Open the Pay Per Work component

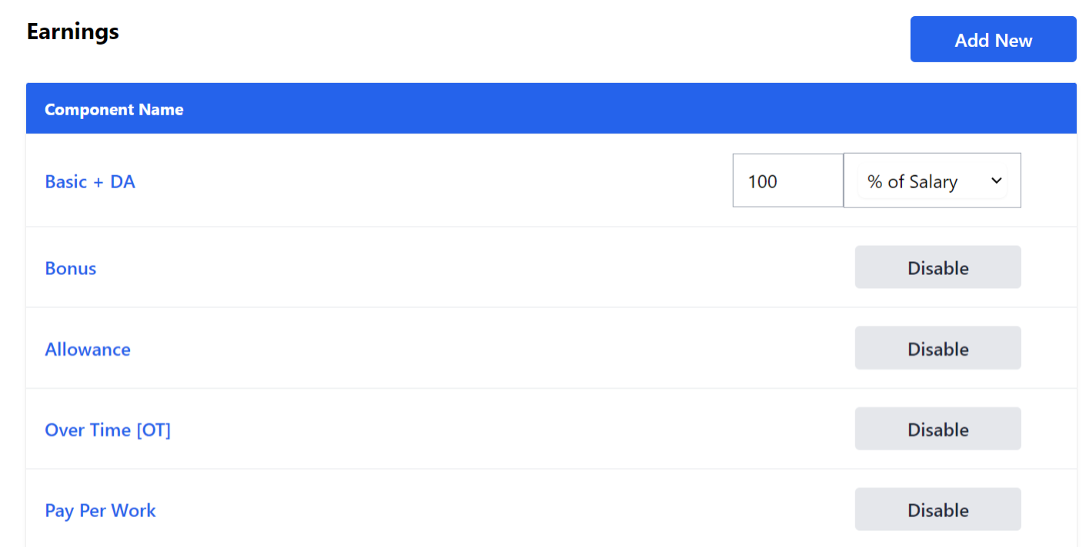click(100, 511)
